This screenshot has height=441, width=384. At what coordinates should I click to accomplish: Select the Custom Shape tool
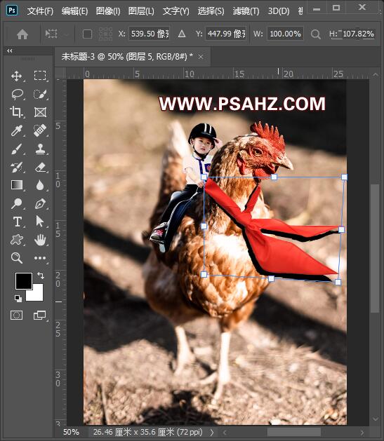tap(17, 240)
